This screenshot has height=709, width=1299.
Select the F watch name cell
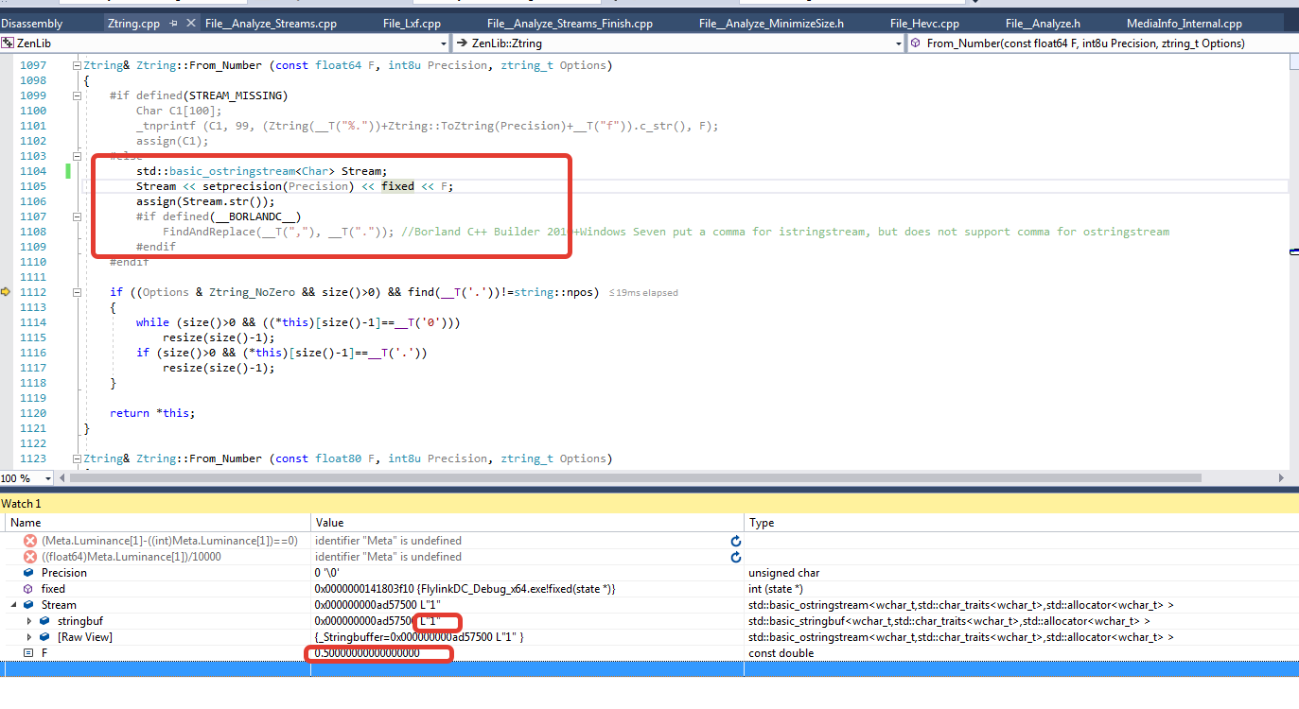click(44, 653)
